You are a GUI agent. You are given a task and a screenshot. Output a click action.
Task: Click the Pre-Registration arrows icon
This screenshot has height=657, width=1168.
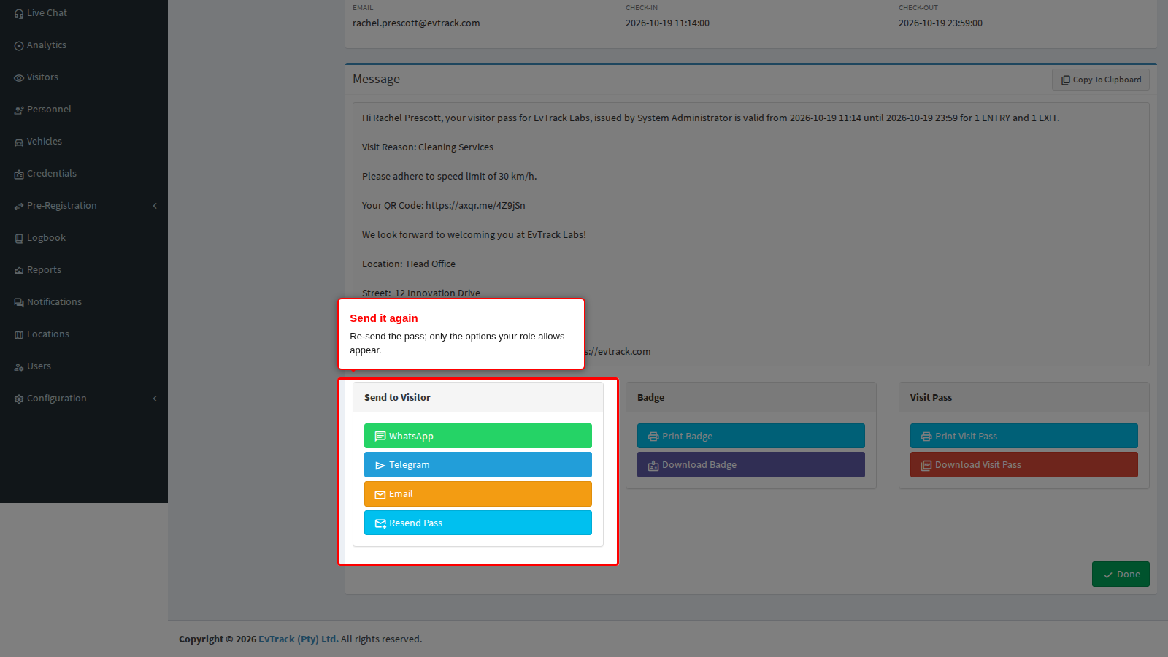click(x=19, y=206)
